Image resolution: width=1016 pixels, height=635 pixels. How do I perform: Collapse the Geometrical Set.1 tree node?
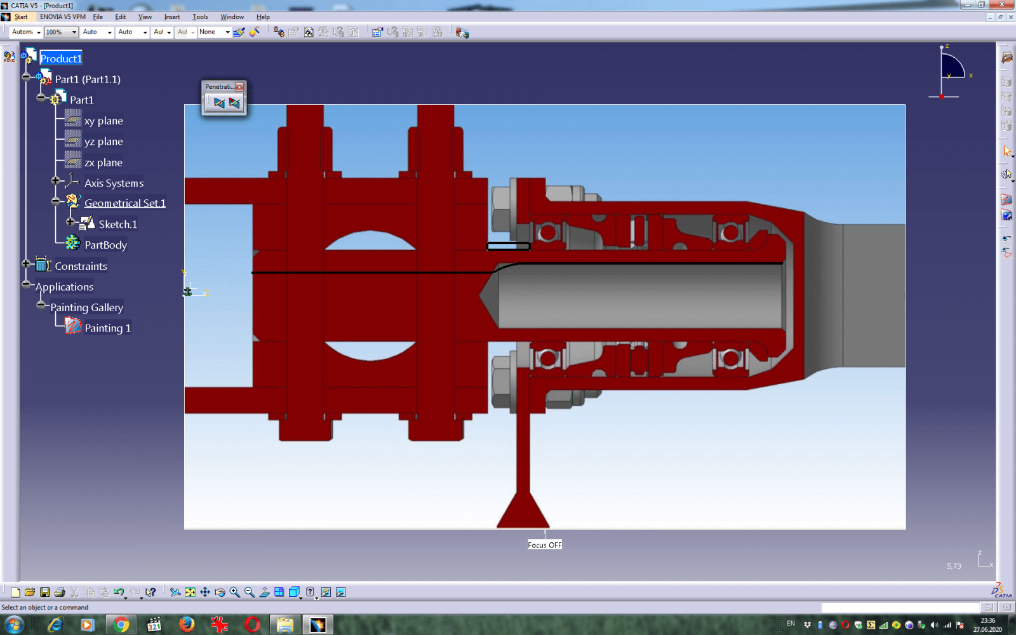pyautogui.click(x=56, y=201)
